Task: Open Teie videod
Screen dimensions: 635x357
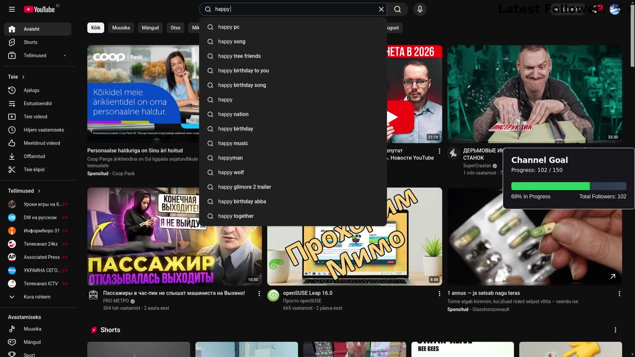Action: coord(38,117)
